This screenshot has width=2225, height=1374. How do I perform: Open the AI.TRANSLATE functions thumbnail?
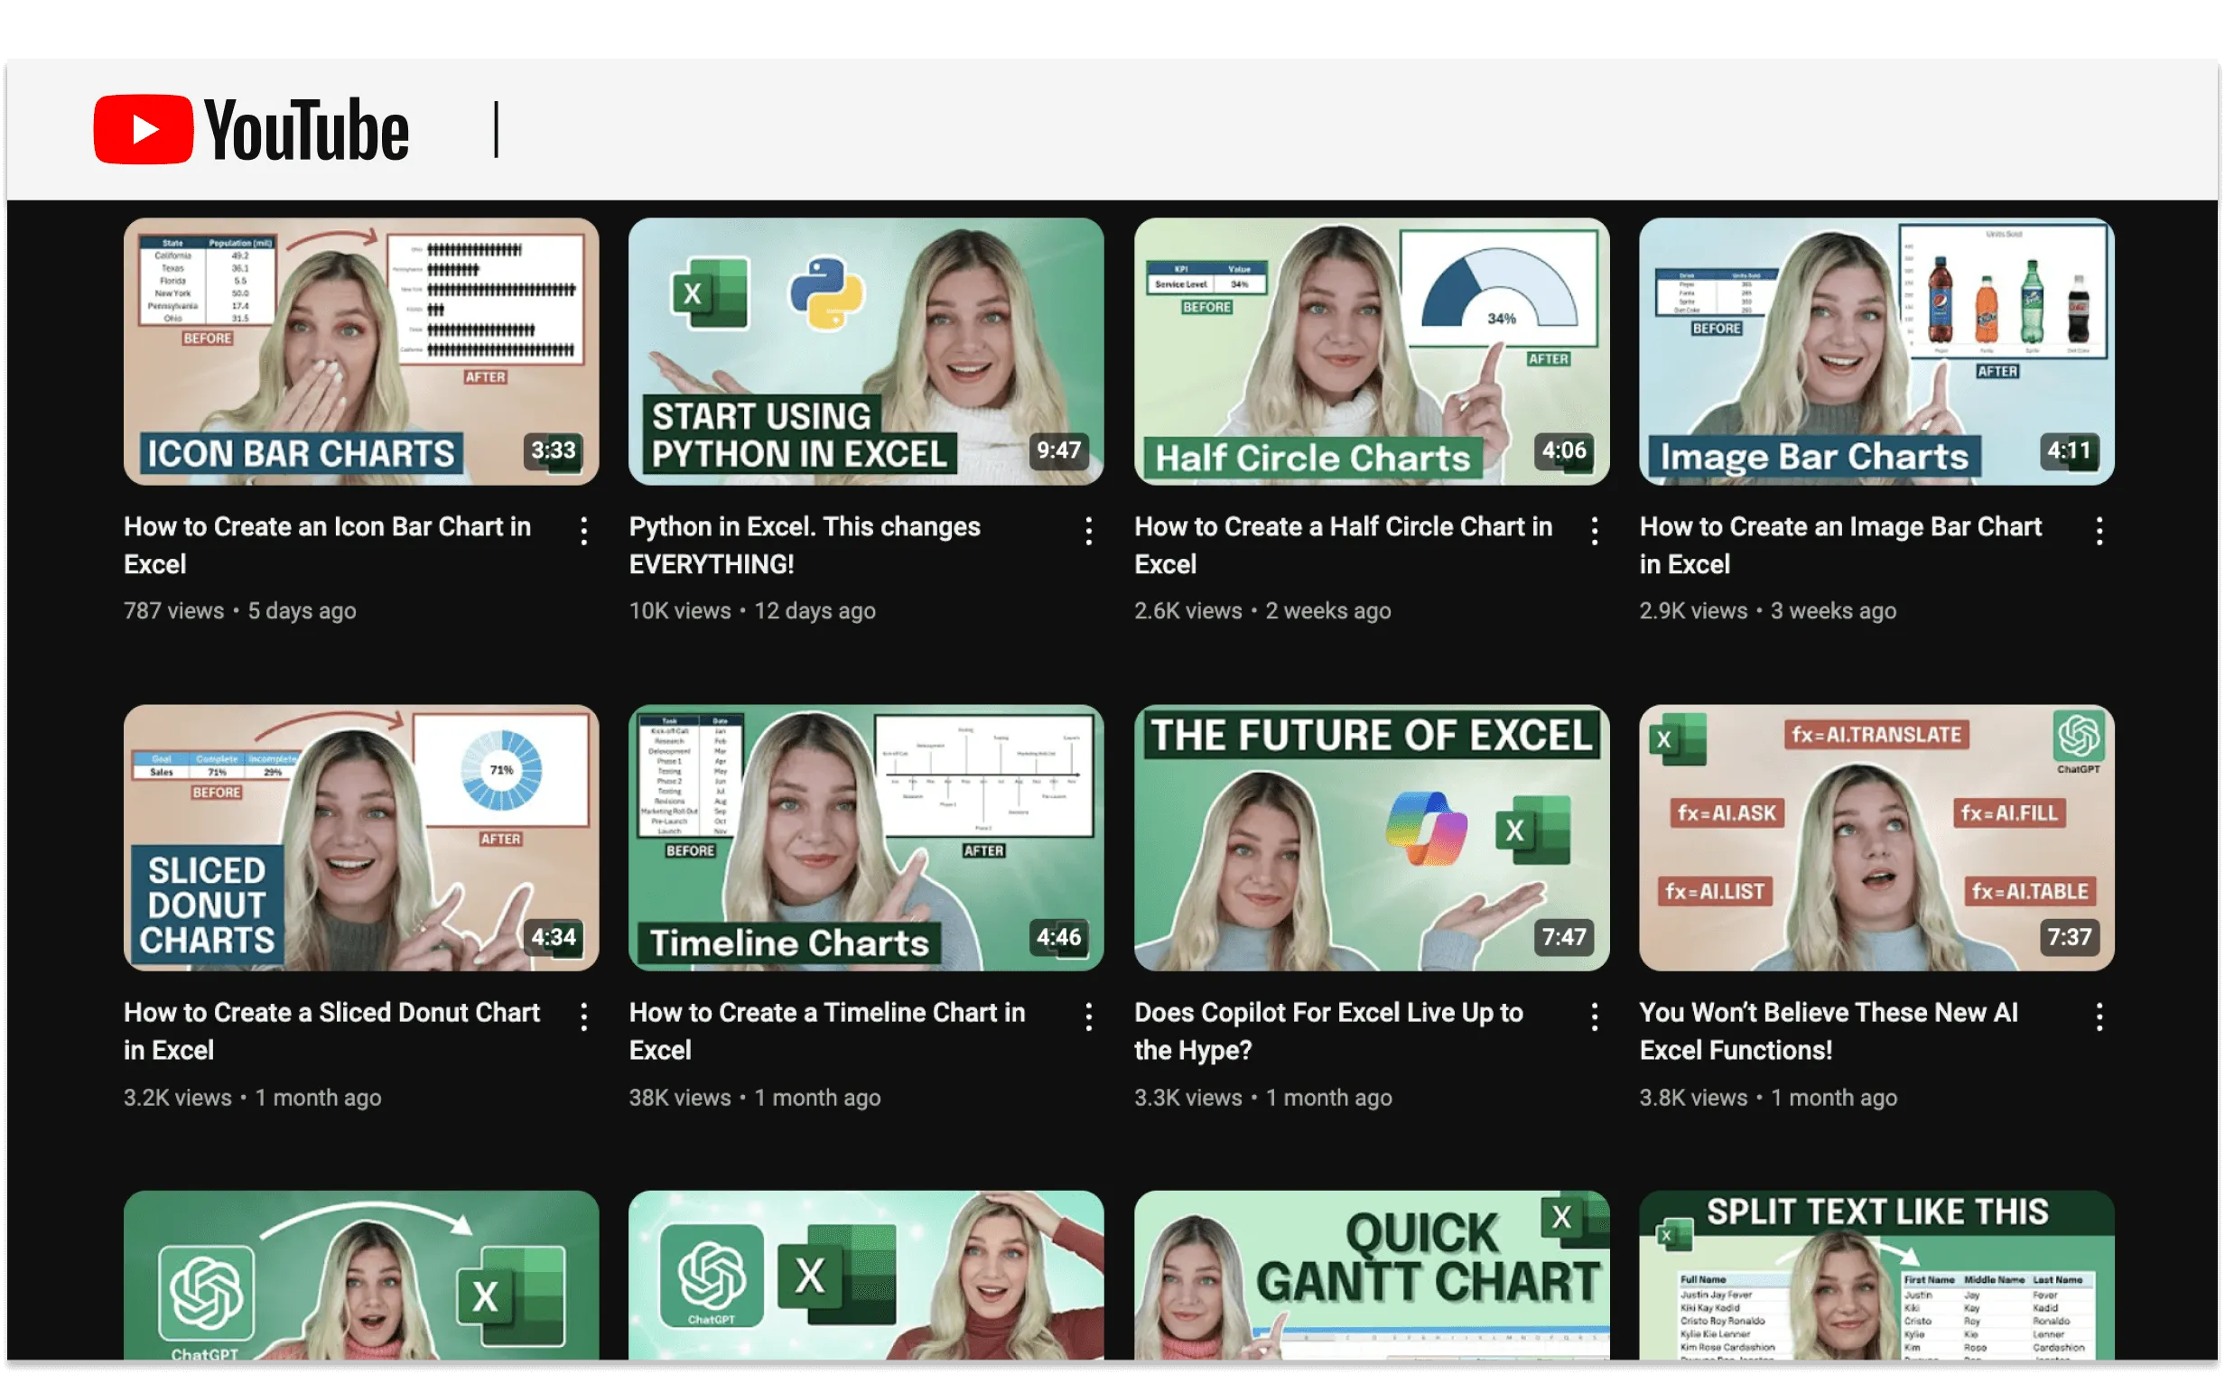pyautogui.click(x=1878, y=838)
